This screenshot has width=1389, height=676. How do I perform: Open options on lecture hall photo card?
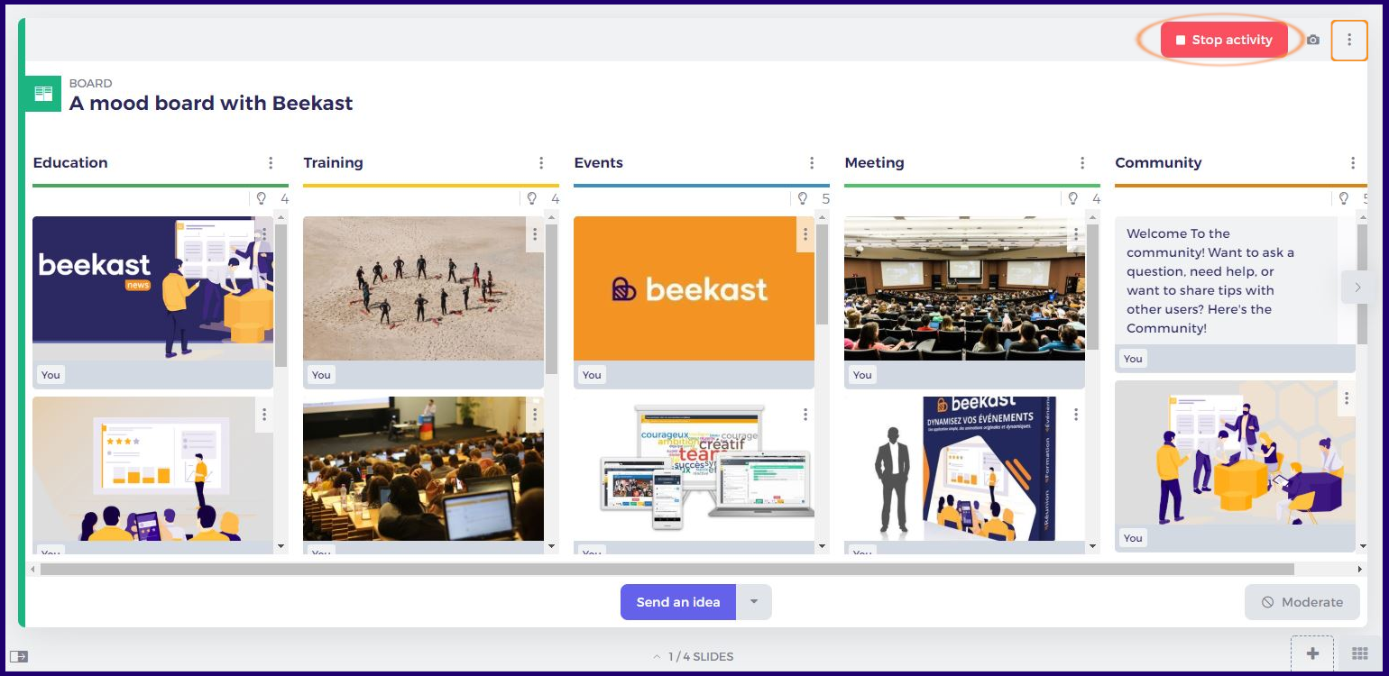coord(1076,234)
